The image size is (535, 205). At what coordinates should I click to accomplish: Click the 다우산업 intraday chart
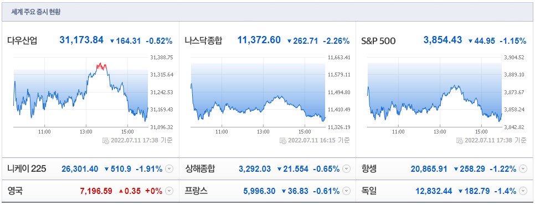click(x=81, y=92)
